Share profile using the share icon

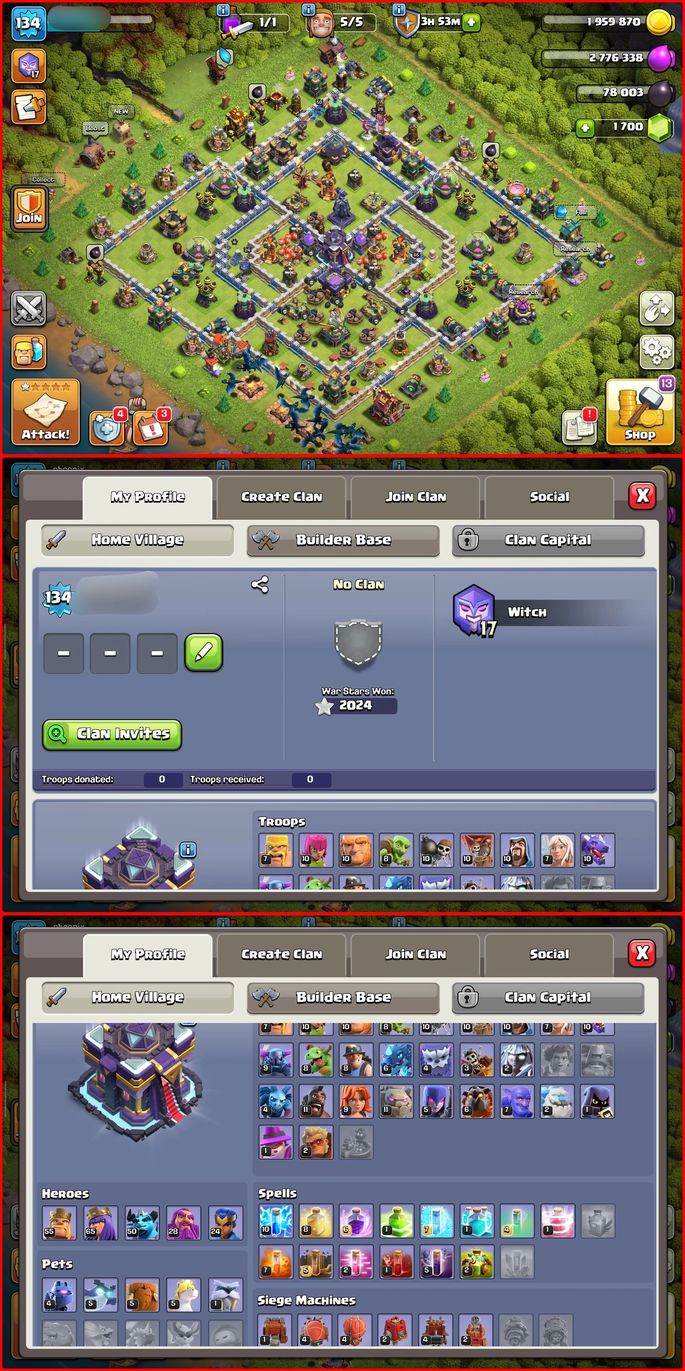(x=259, y=584)
